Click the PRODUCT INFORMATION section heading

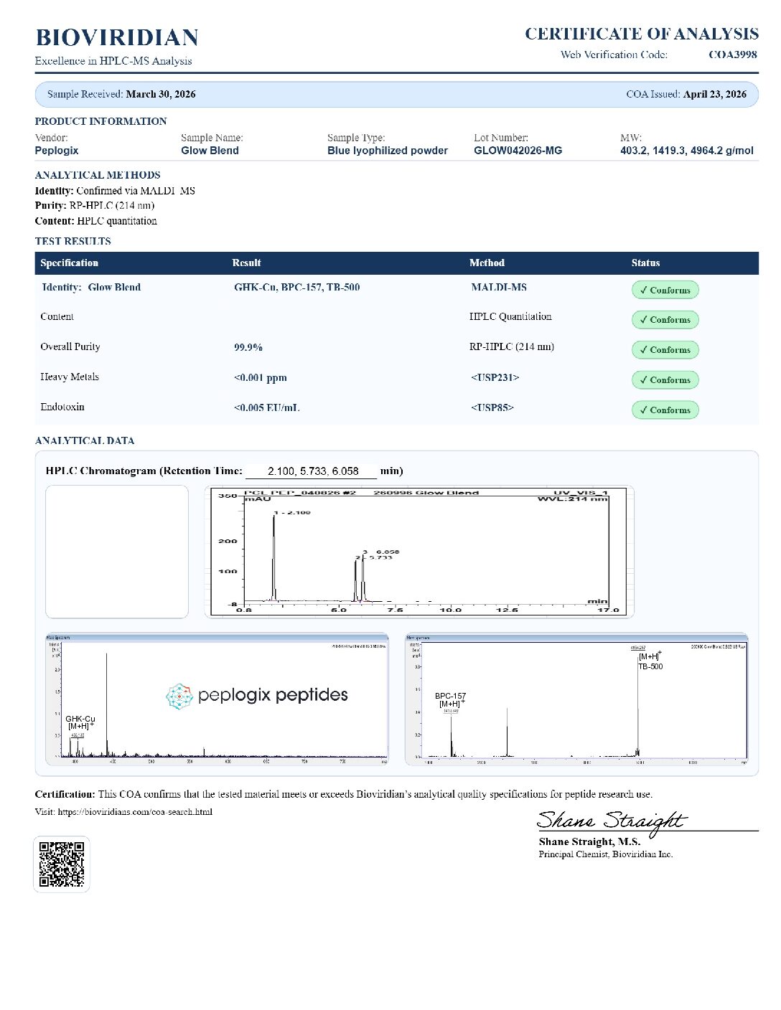point(100,121)
